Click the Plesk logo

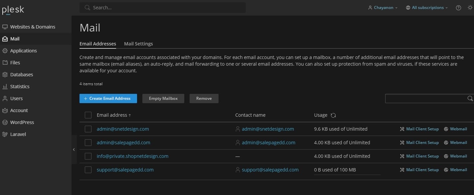(x=13, y=10)
